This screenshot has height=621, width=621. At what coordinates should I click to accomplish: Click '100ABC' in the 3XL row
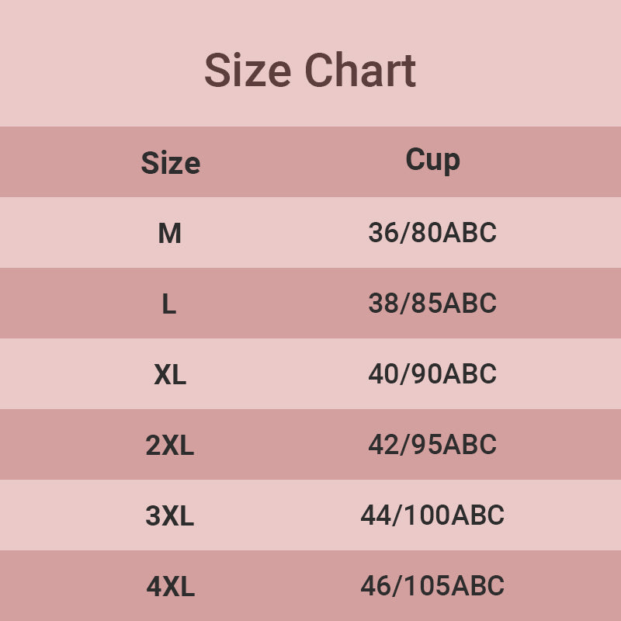coord(453,515)
